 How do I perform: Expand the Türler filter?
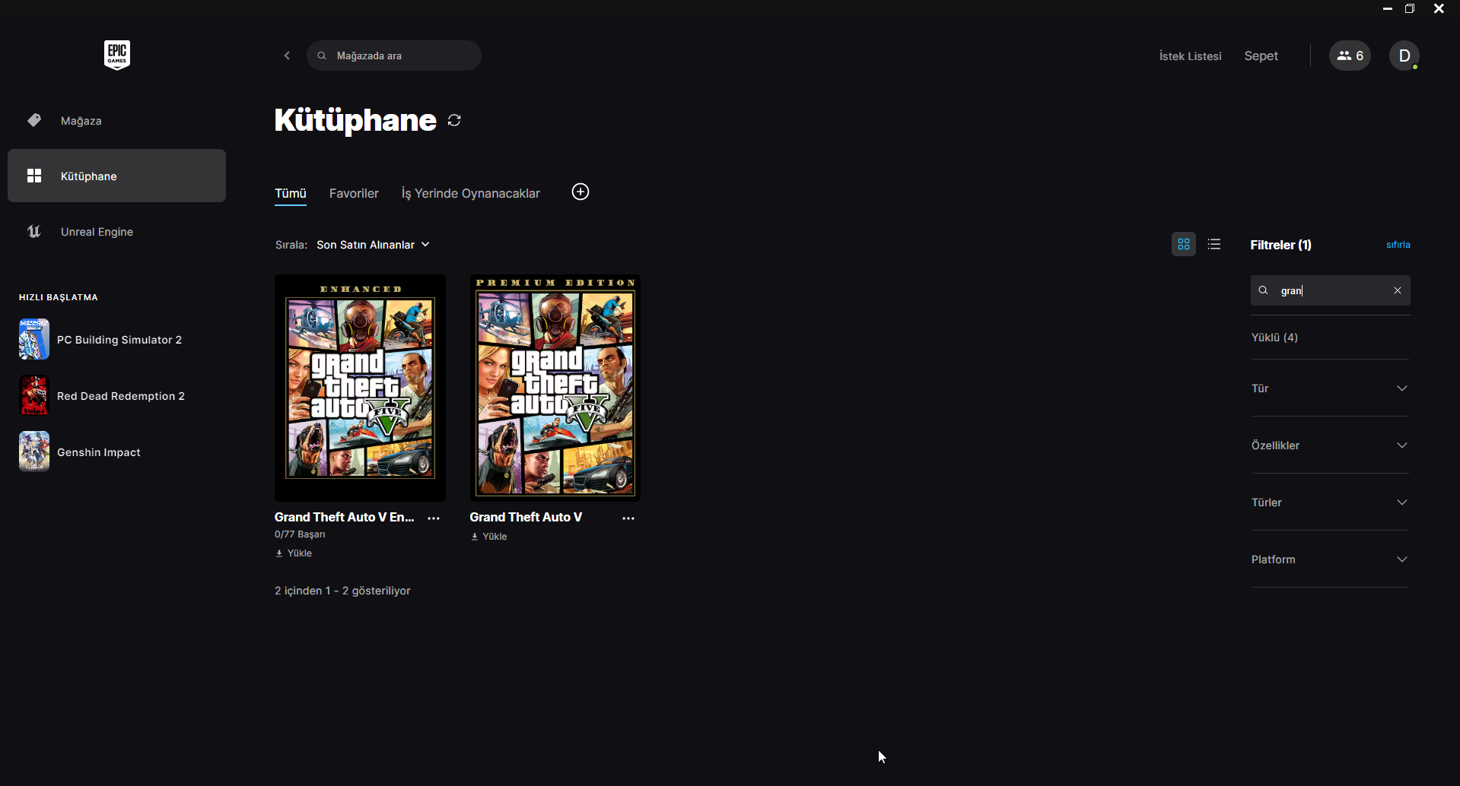click(x=1330, y=502)
